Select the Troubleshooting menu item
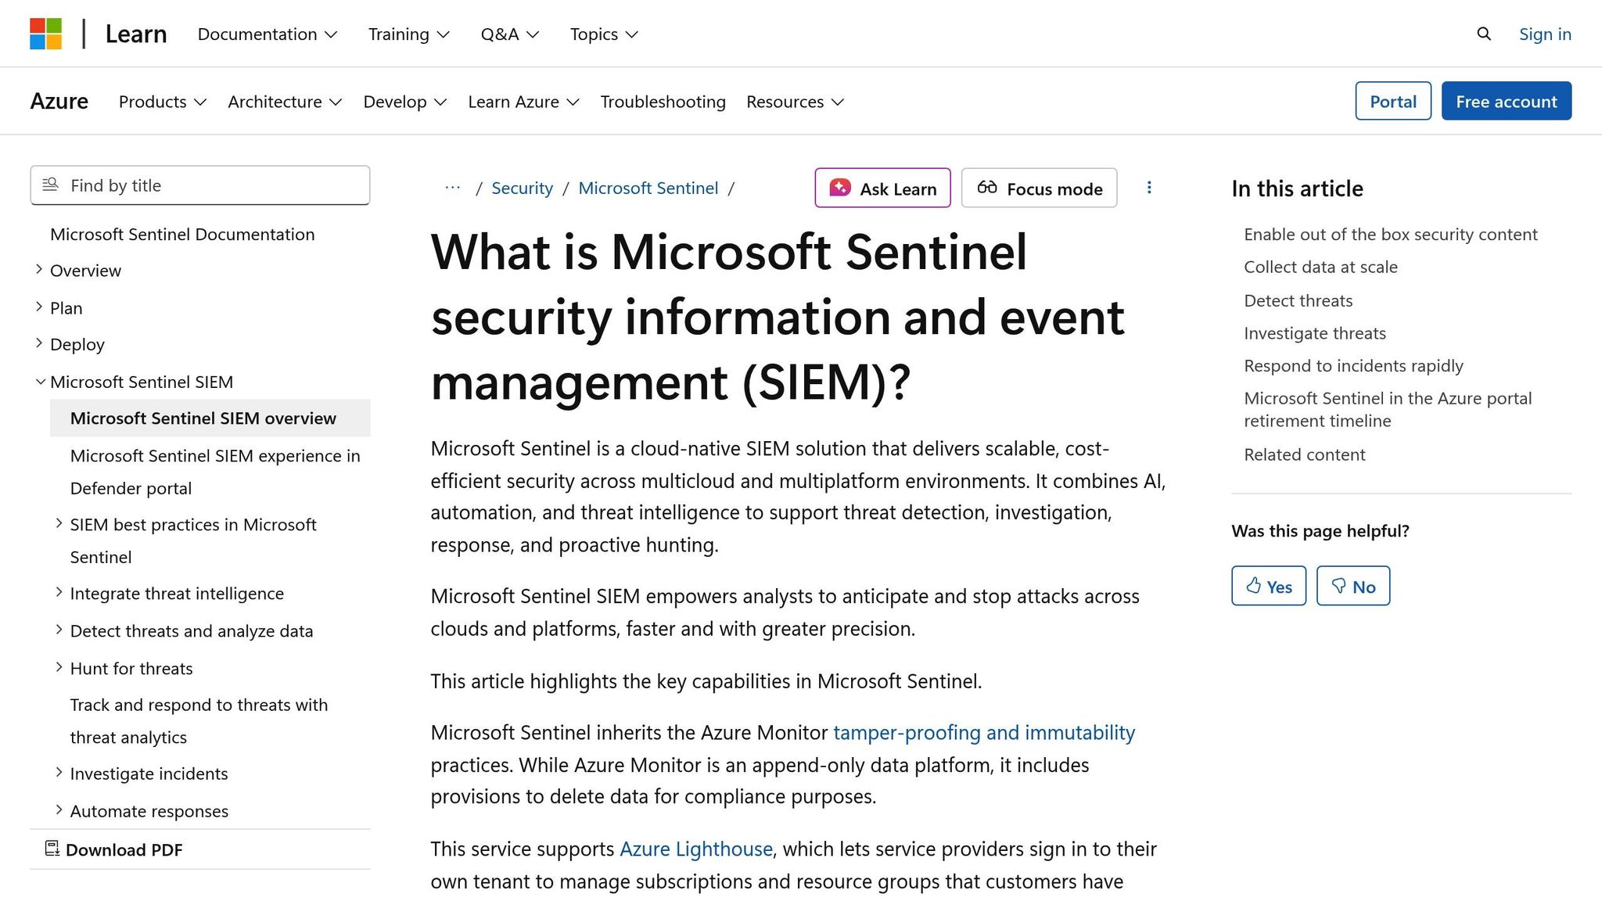1602x901 pixels. (663, 102)
